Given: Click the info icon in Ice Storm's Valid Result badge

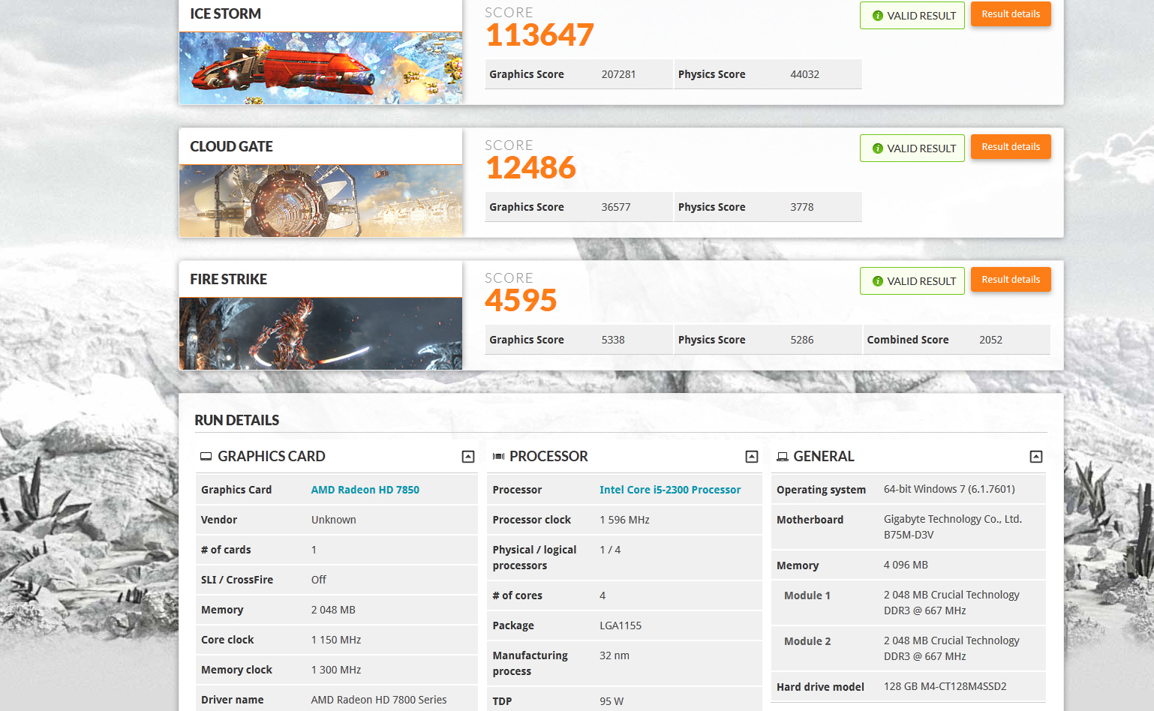Looking at the screenshot, I should click(x=877, y=16).
